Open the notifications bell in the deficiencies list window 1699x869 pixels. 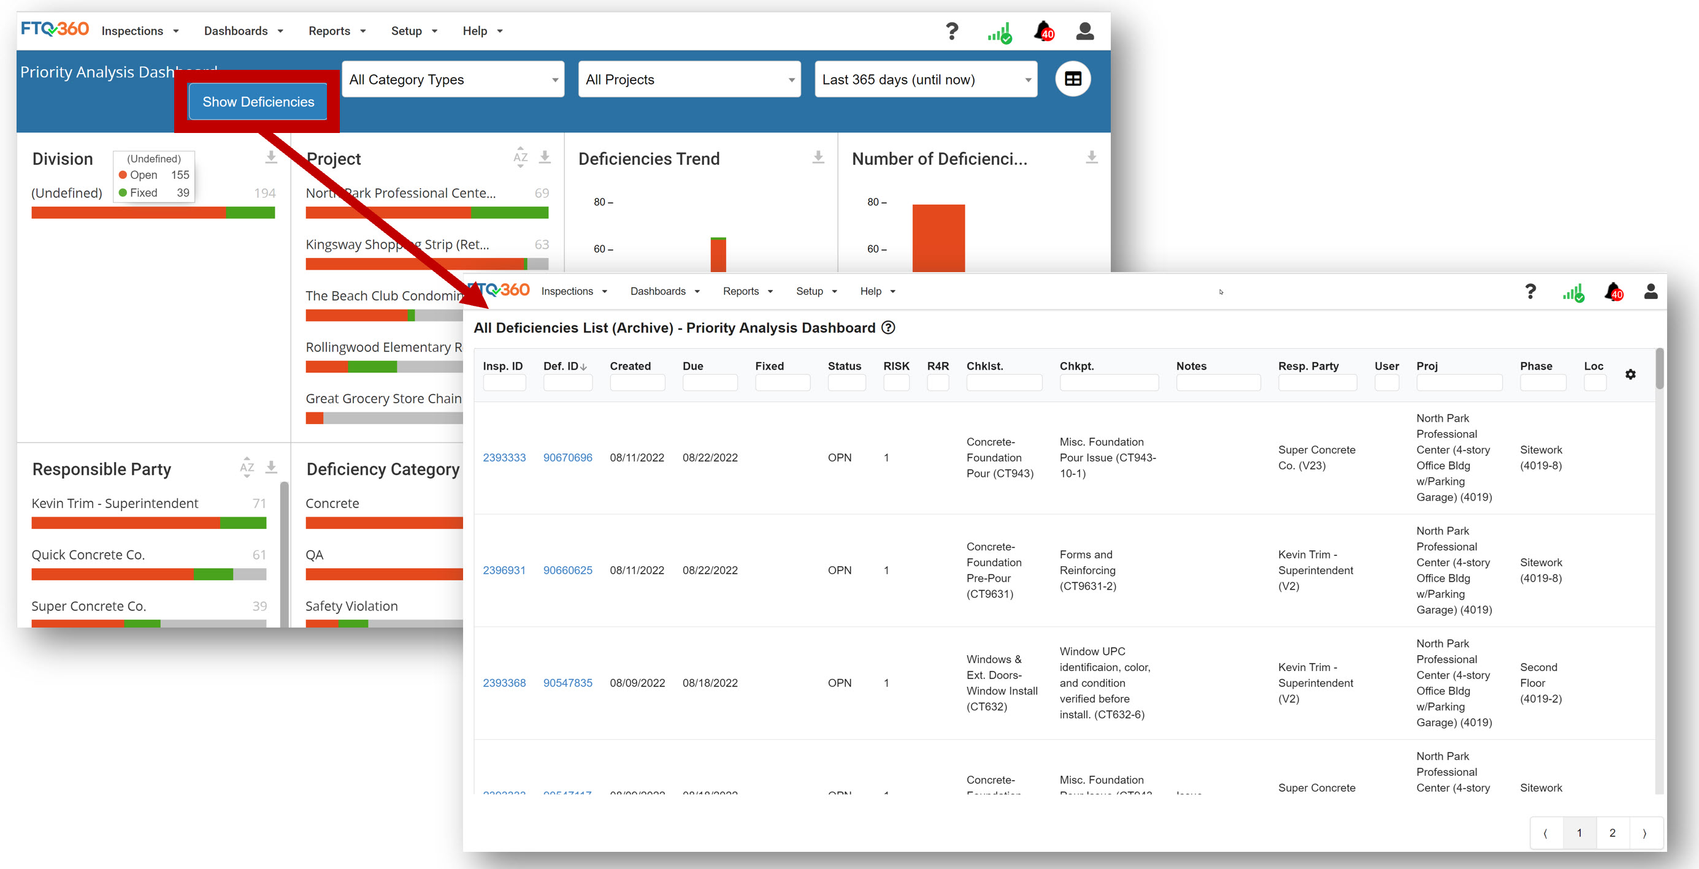coord(1614,291)
